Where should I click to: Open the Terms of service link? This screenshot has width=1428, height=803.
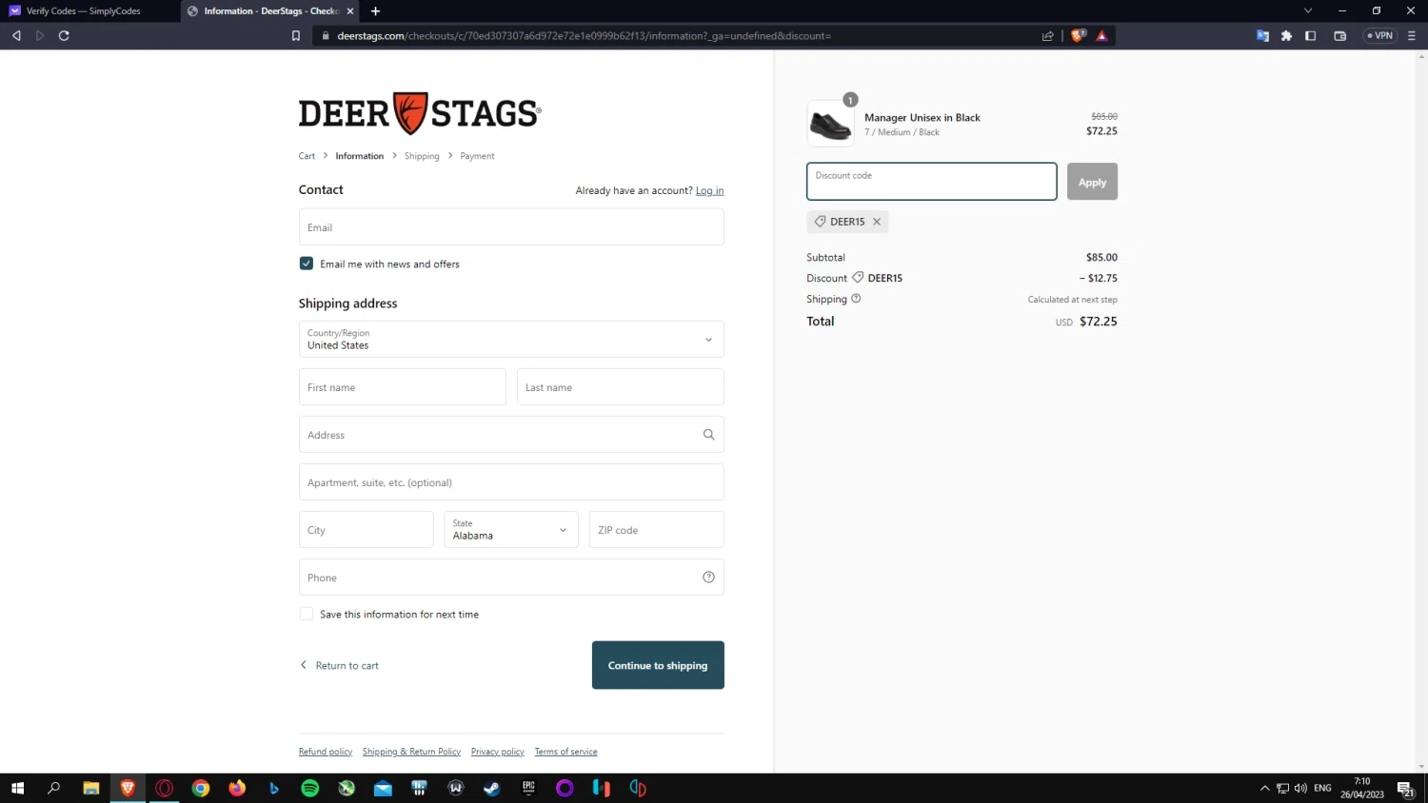(x=565, y=752)
